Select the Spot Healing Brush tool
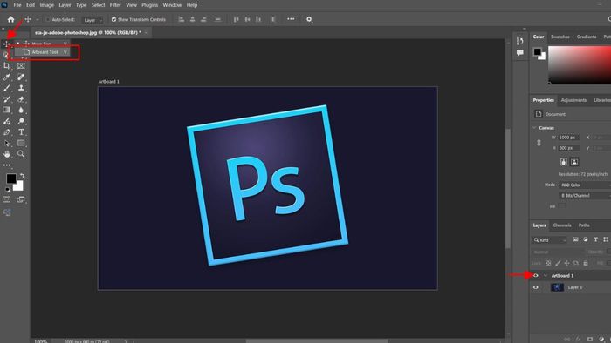The width and height of the screenshot is (611, 343). [21, 77]
